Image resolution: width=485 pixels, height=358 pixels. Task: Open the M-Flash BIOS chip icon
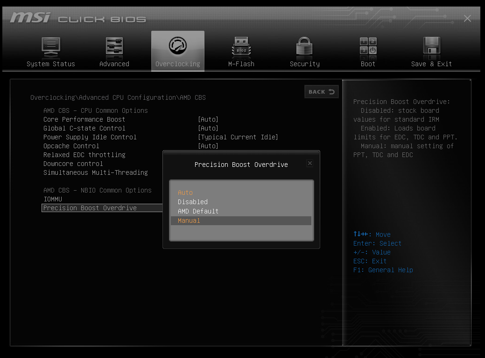click(241, 46)
